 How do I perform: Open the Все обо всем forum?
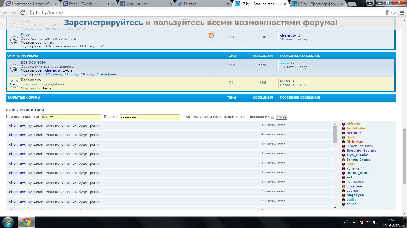point(34,62)
